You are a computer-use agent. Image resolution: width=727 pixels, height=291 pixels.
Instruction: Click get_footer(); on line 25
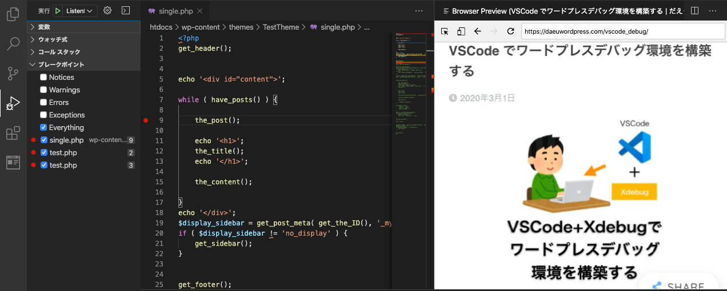[205, 285]
